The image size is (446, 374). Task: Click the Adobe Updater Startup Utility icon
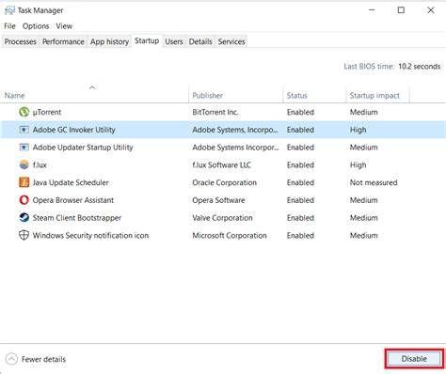[24, 148]
